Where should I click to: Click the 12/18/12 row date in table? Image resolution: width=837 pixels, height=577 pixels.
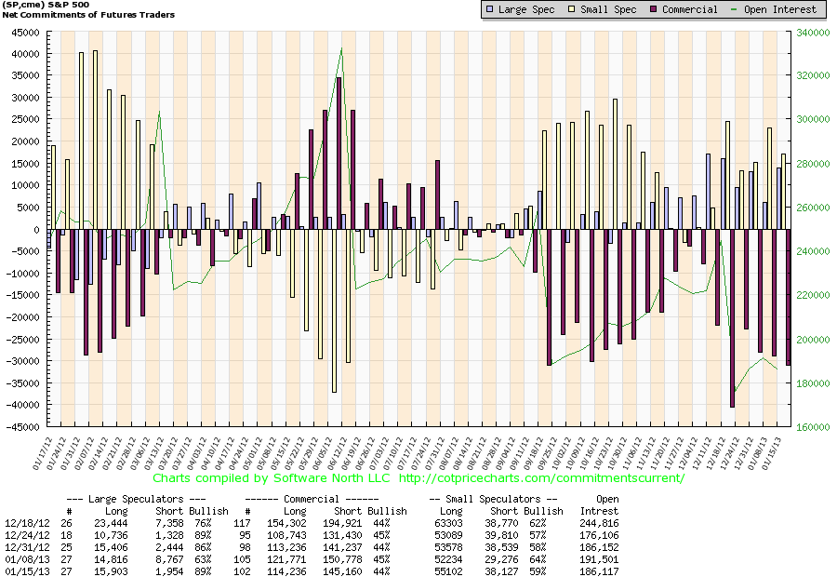point(27,524)
